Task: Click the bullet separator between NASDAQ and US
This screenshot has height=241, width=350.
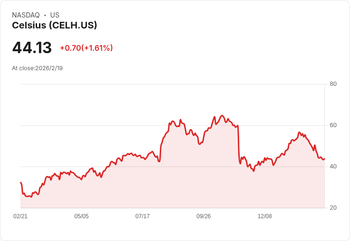Action: (45, 15)
